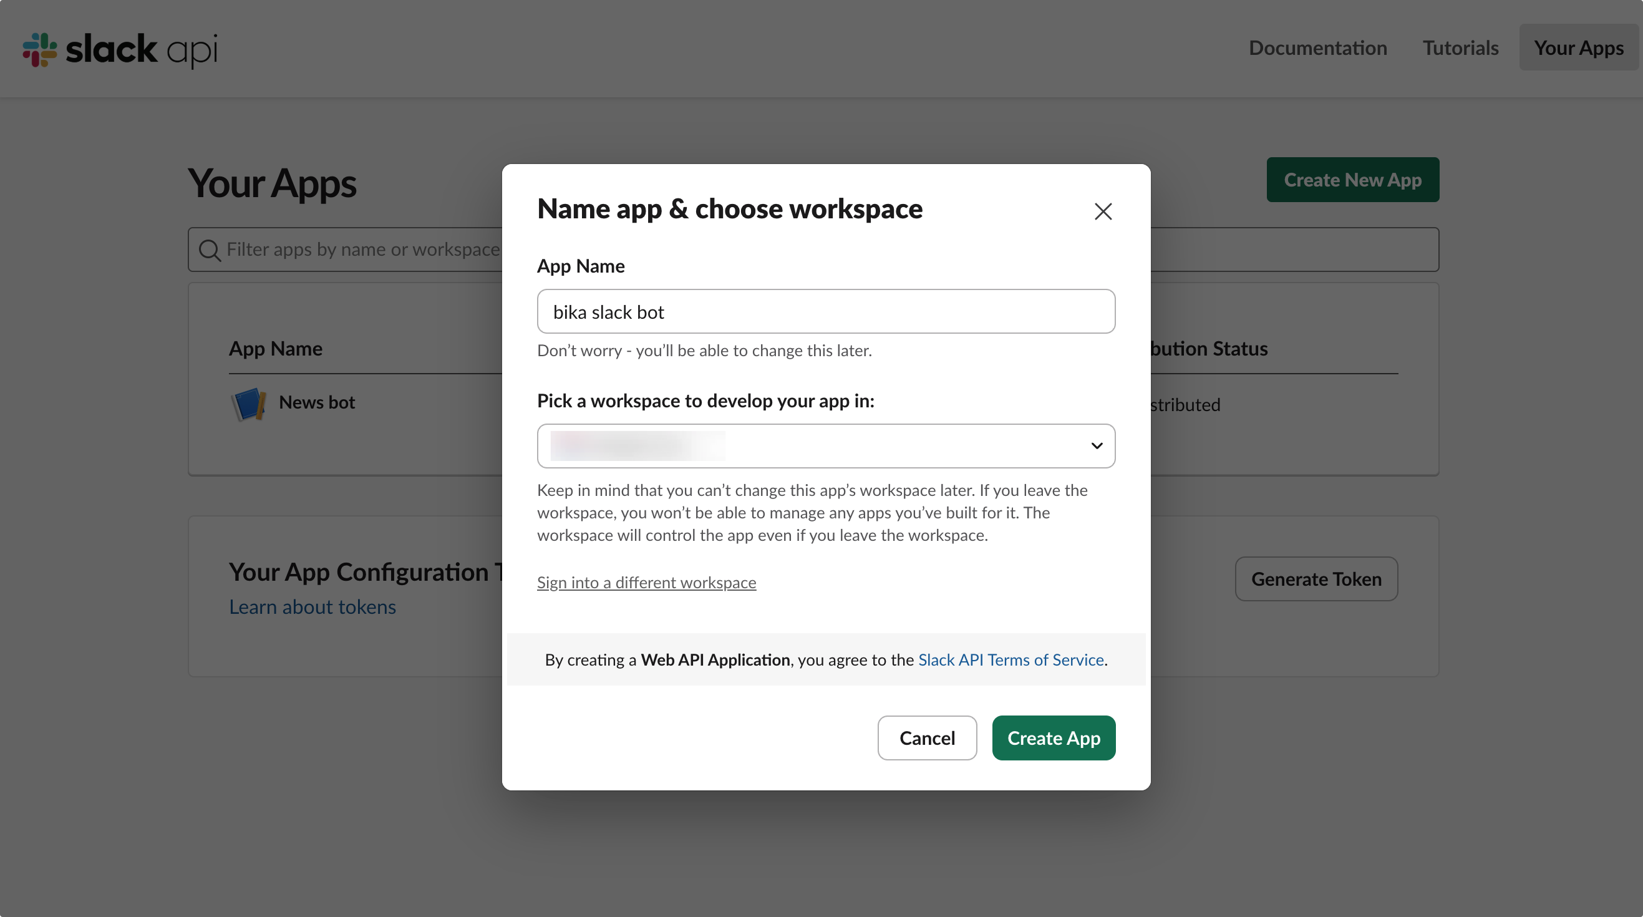Open Learn about tokens link
This screenshot has height=917, width=1643.
[313, 606]
